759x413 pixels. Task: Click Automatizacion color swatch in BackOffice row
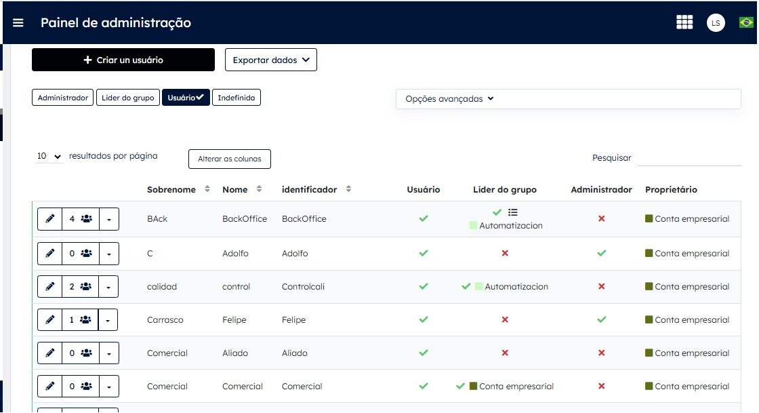474,225
